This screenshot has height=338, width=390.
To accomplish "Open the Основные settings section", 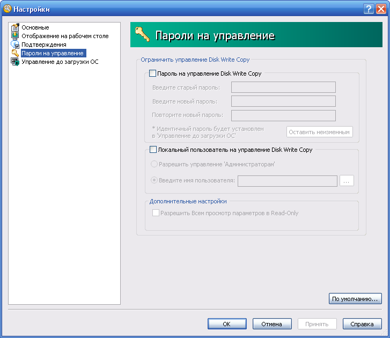I will pyautogui.click(x=35, y=27).
